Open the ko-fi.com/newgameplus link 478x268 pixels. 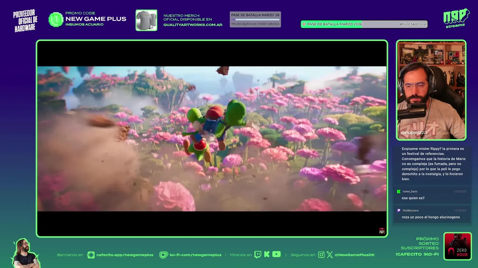195,255
